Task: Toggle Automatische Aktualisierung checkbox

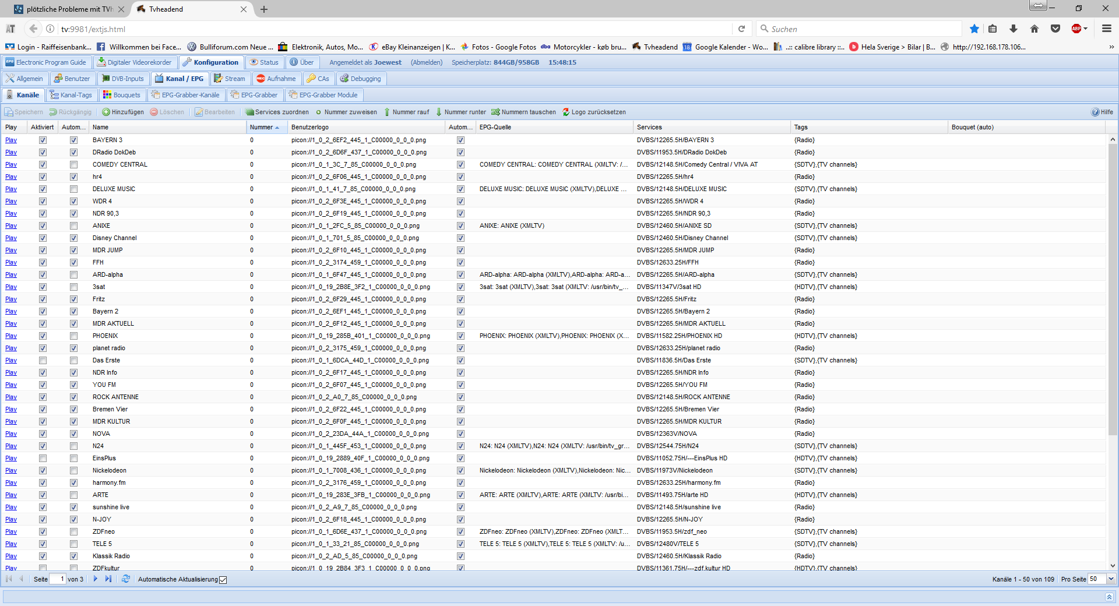Action: click(223, 579)
